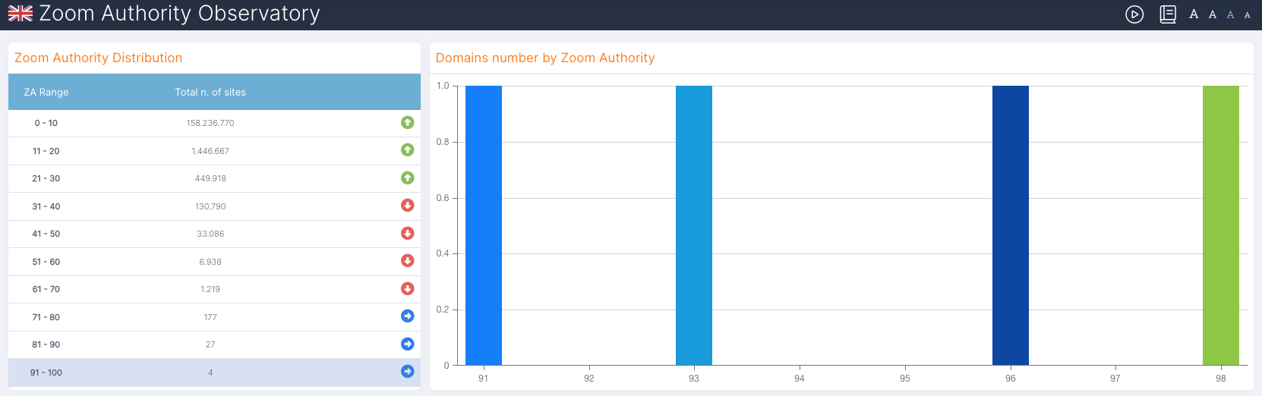The height and width of the screenshot is (396, 1262).
Task: Select the largest font size A
Action: (1194, 14)
